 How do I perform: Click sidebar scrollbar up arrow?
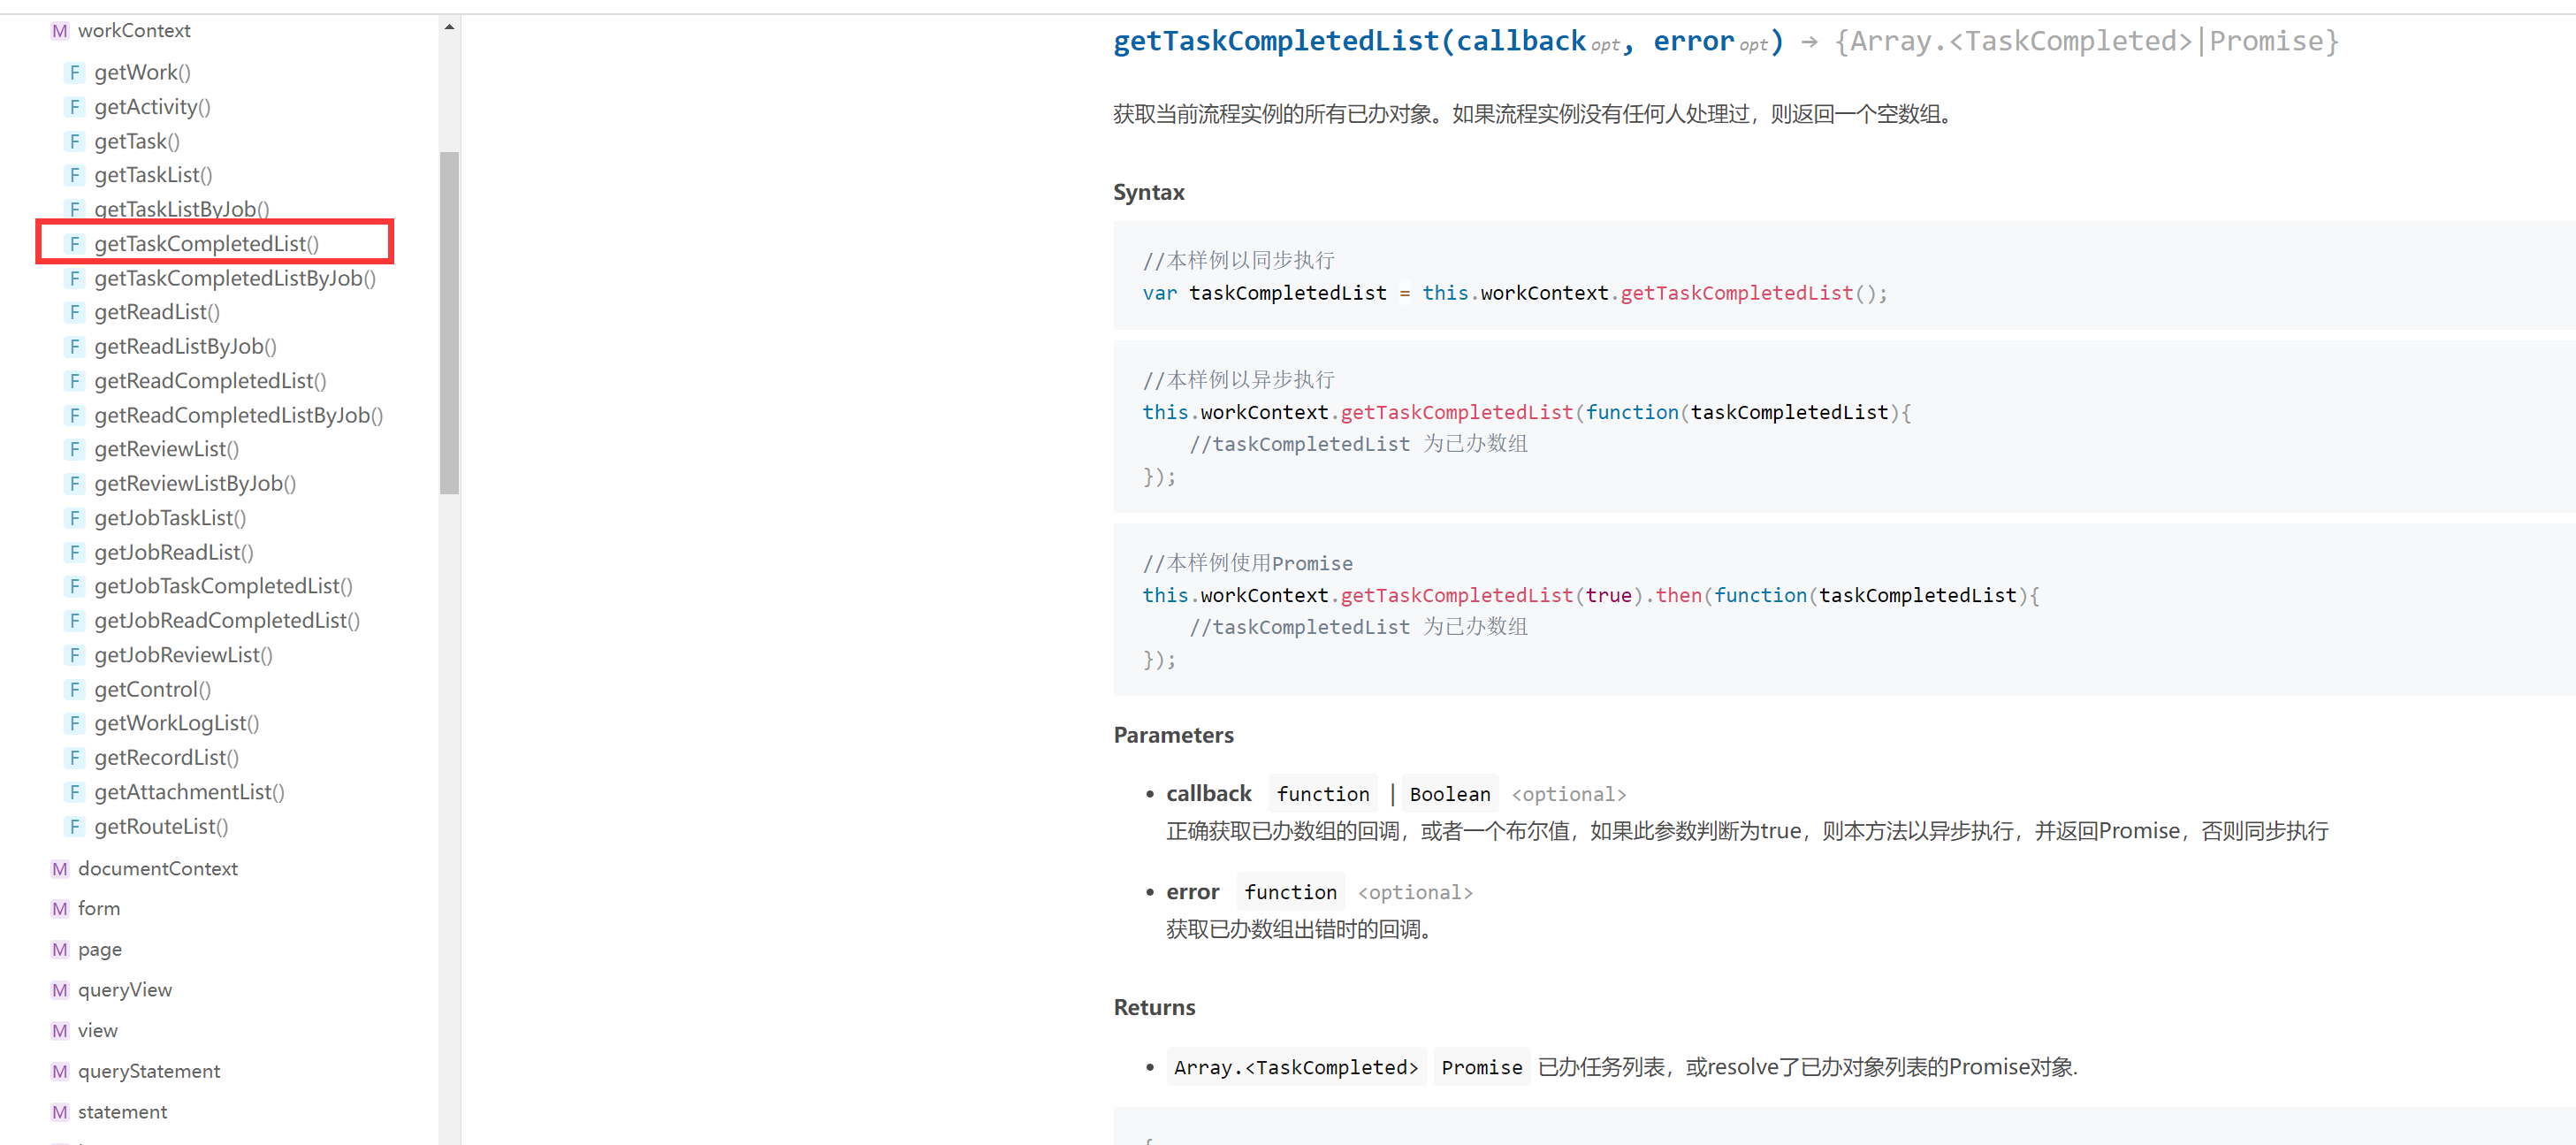pyautogui.click(x=449, y=27)
